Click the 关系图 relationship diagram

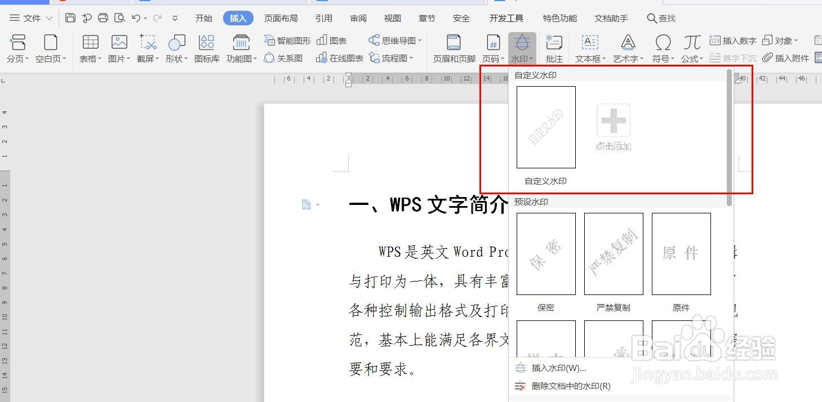(x=283, y=58)
